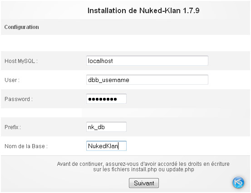Image resolution: width=251 pixels, height=193 pixels.
Task: Click the 'User :' label
Action: pyautogui.click(x=12, y=80)
